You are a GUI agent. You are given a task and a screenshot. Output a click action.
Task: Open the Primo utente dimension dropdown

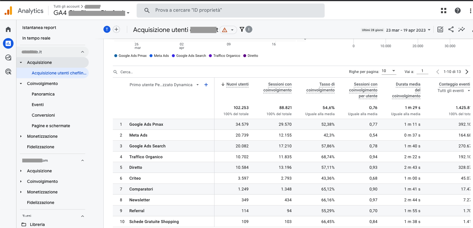pyautogui.click(x=197, y=85)
